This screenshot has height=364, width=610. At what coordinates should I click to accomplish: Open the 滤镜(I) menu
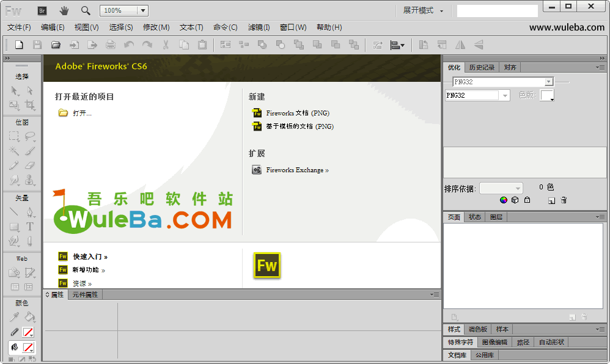point(259,27)
